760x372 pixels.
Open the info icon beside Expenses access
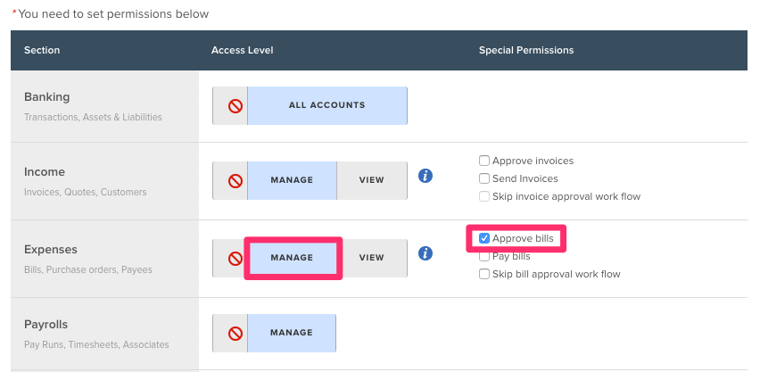point(425,253)
